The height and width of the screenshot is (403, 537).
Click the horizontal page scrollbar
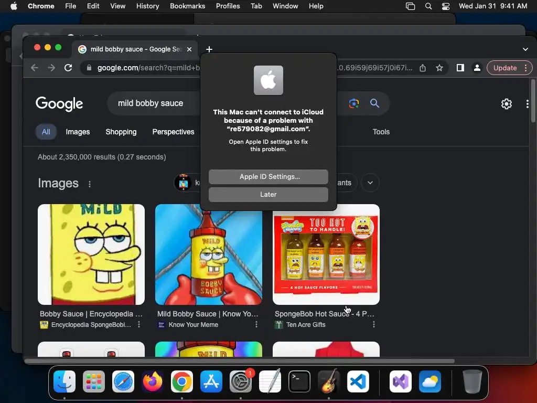click(x=240, y=361)
